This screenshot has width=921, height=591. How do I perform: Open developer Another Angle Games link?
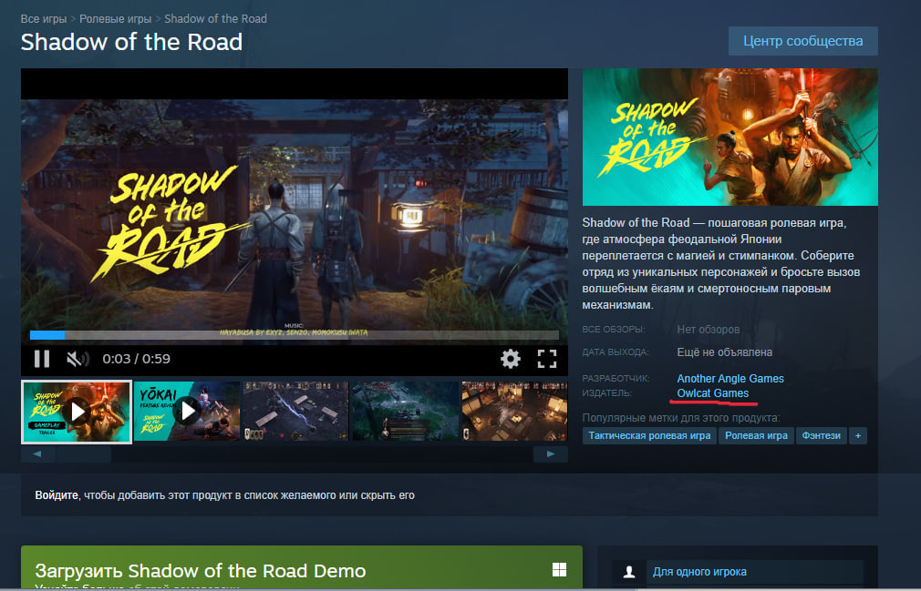(x=730, y=378)
